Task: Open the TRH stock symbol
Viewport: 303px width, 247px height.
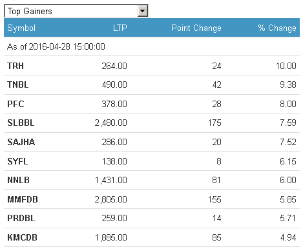Action: tap(16, 66)
